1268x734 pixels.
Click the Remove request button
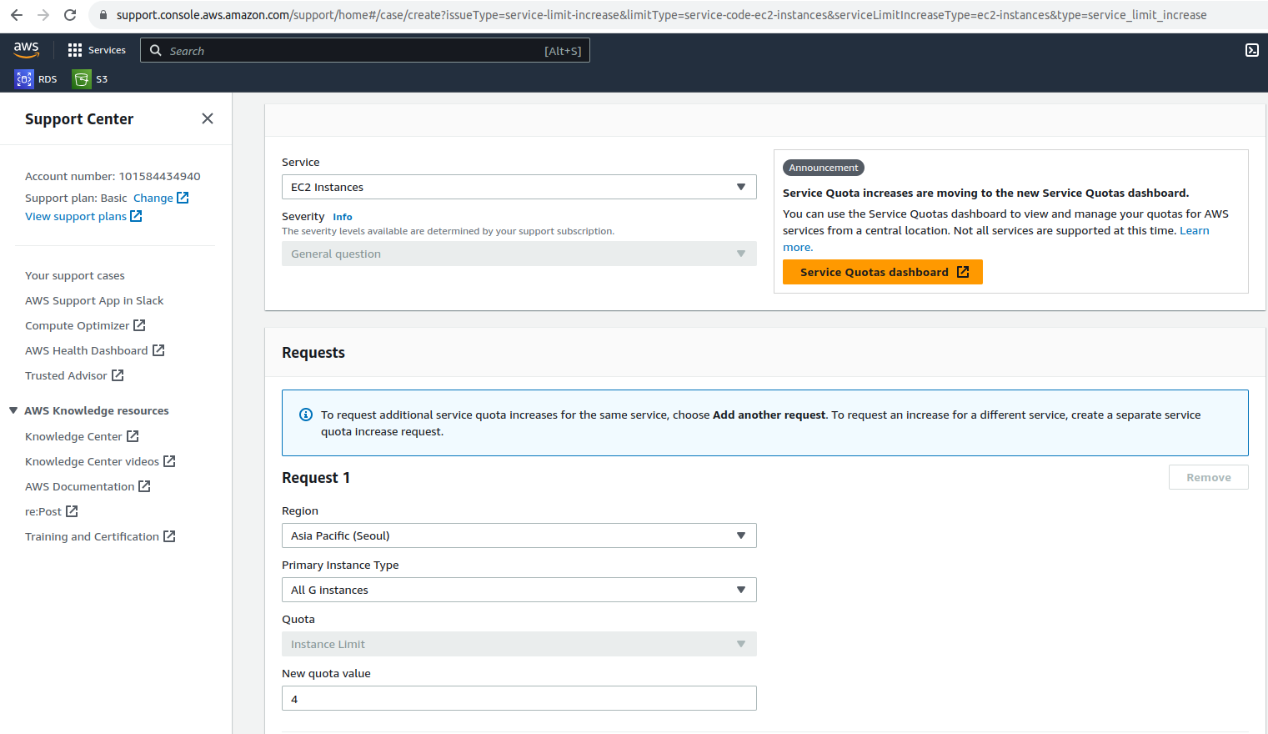click(x=1208, y=477)
